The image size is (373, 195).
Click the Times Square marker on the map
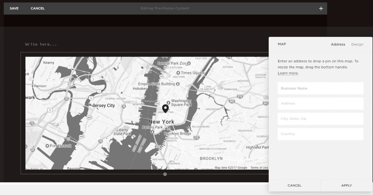tap(178, 73)
